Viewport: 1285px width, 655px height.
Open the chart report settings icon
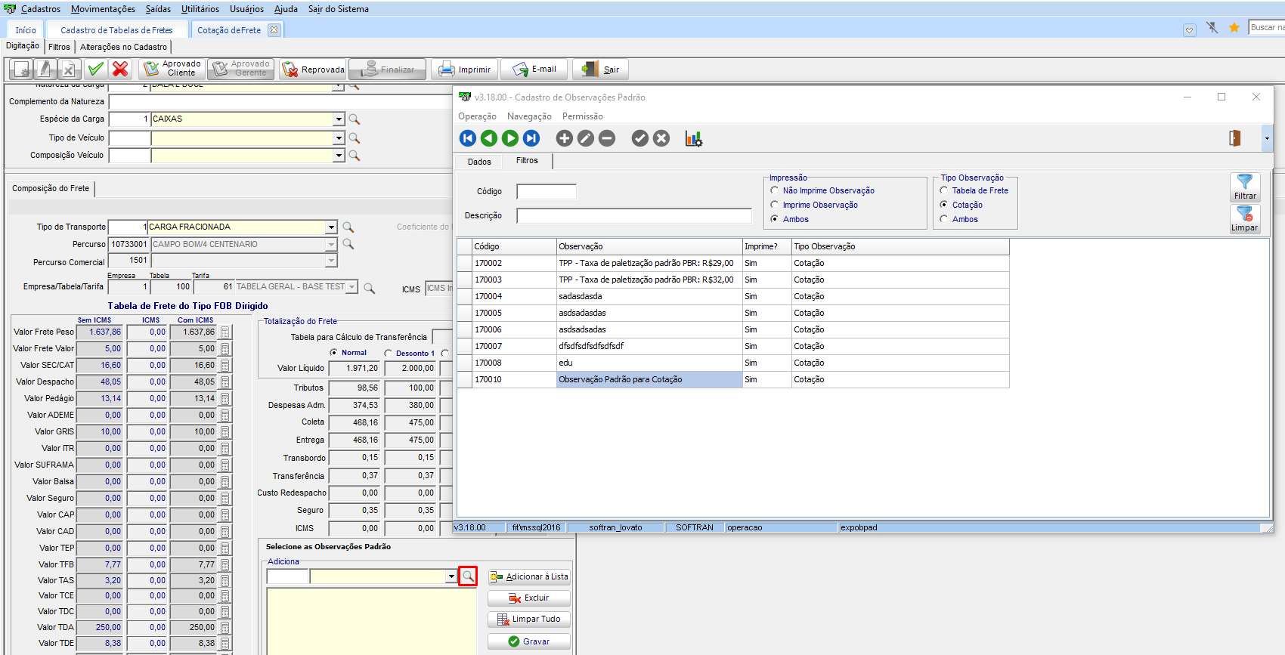pos(693,138)
